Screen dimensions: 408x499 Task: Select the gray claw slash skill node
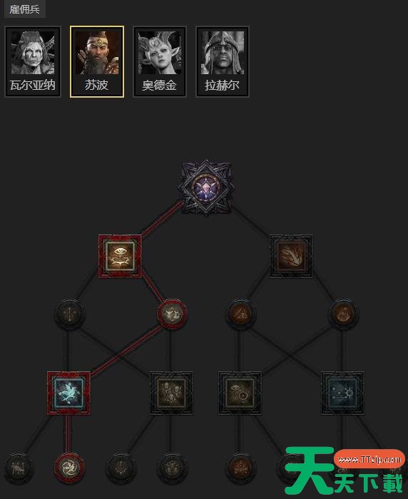pyautogui.click(x=291, y=257)
